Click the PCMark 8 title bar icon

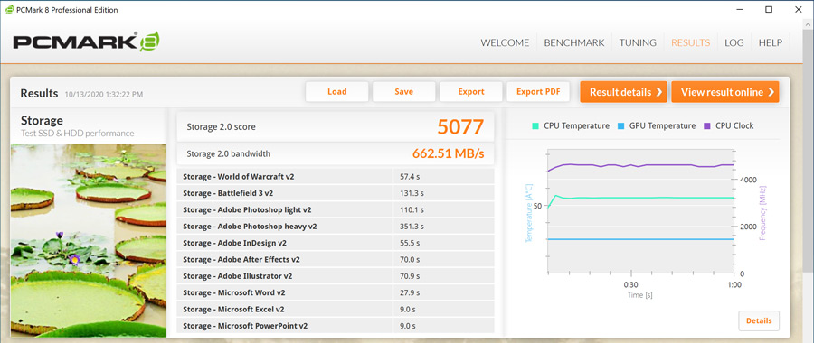9,10
